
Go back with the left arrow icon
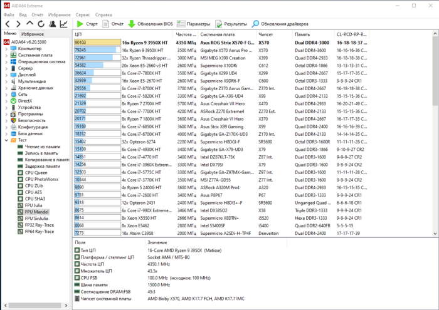pyautogui.click(x=8, y=24)
